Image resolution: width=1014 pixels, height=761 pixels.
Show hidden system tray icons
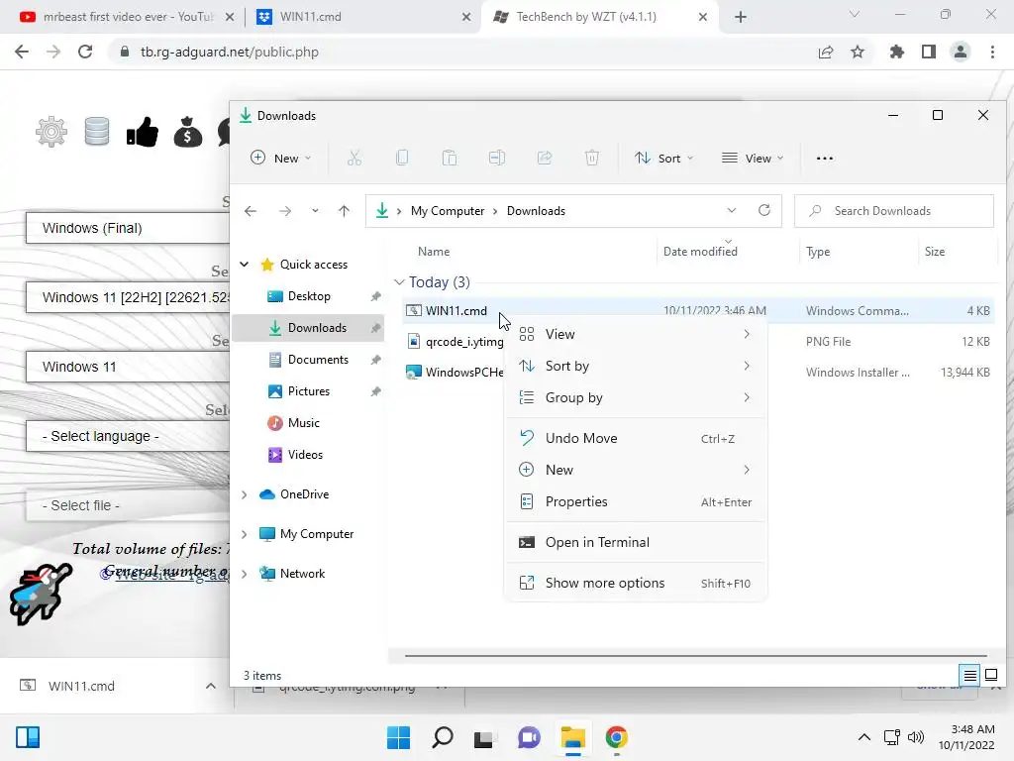[863, 737]
